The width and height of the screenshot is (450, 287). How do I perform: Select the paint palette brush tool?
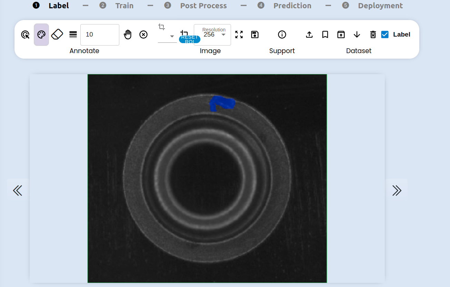tap(41, 34)
